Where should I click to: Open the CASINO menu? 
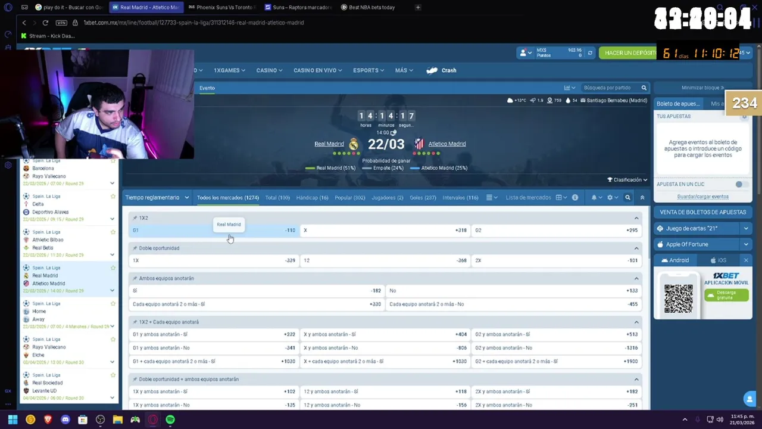pos(269,70)
